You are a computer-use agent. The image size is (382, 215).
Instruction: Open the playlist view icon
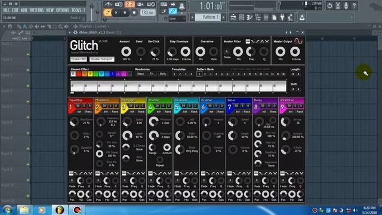tap(233, 17)
